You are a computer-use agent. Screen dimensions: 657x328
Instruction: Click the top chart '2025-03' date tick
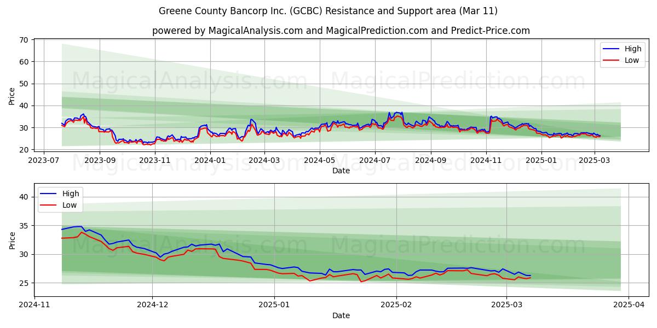click(x=595, y=161)
